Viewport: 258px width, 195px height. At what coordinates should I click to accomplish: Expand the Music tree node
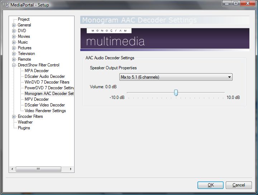[14, 42]
